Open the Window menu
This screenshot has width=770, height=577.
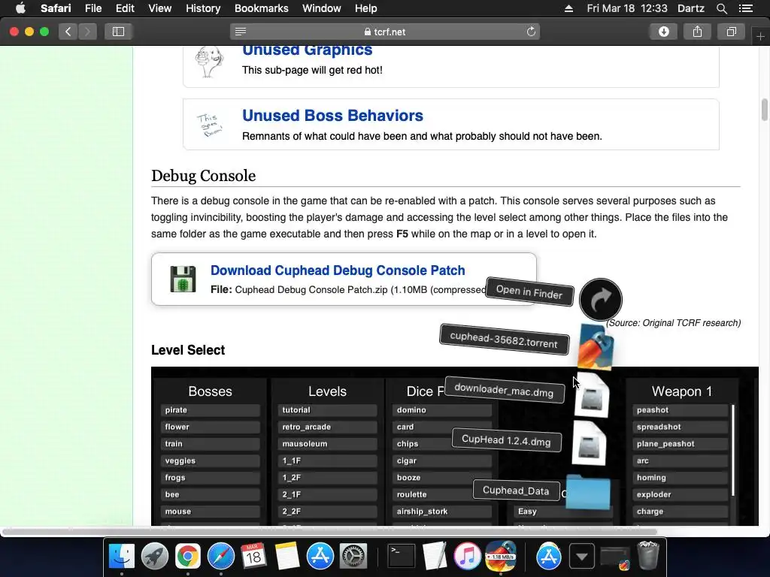coord(321,8)
